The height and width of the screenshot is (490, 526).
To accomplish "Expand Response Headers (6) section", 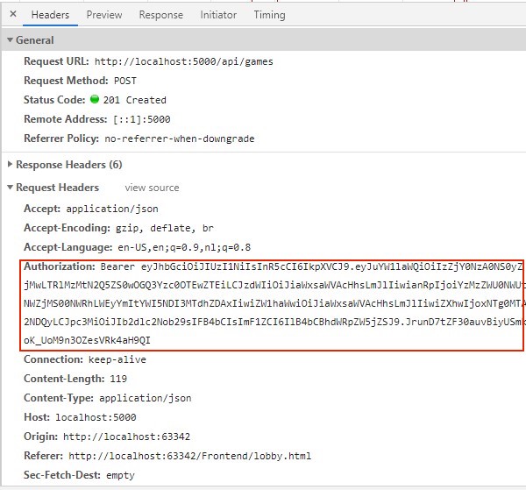I will pos(10,164).
